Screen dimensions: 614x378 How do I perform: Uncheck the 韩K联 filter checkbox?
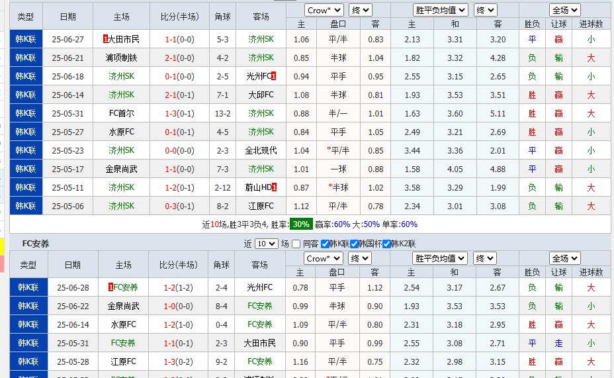tap(324, 244)
